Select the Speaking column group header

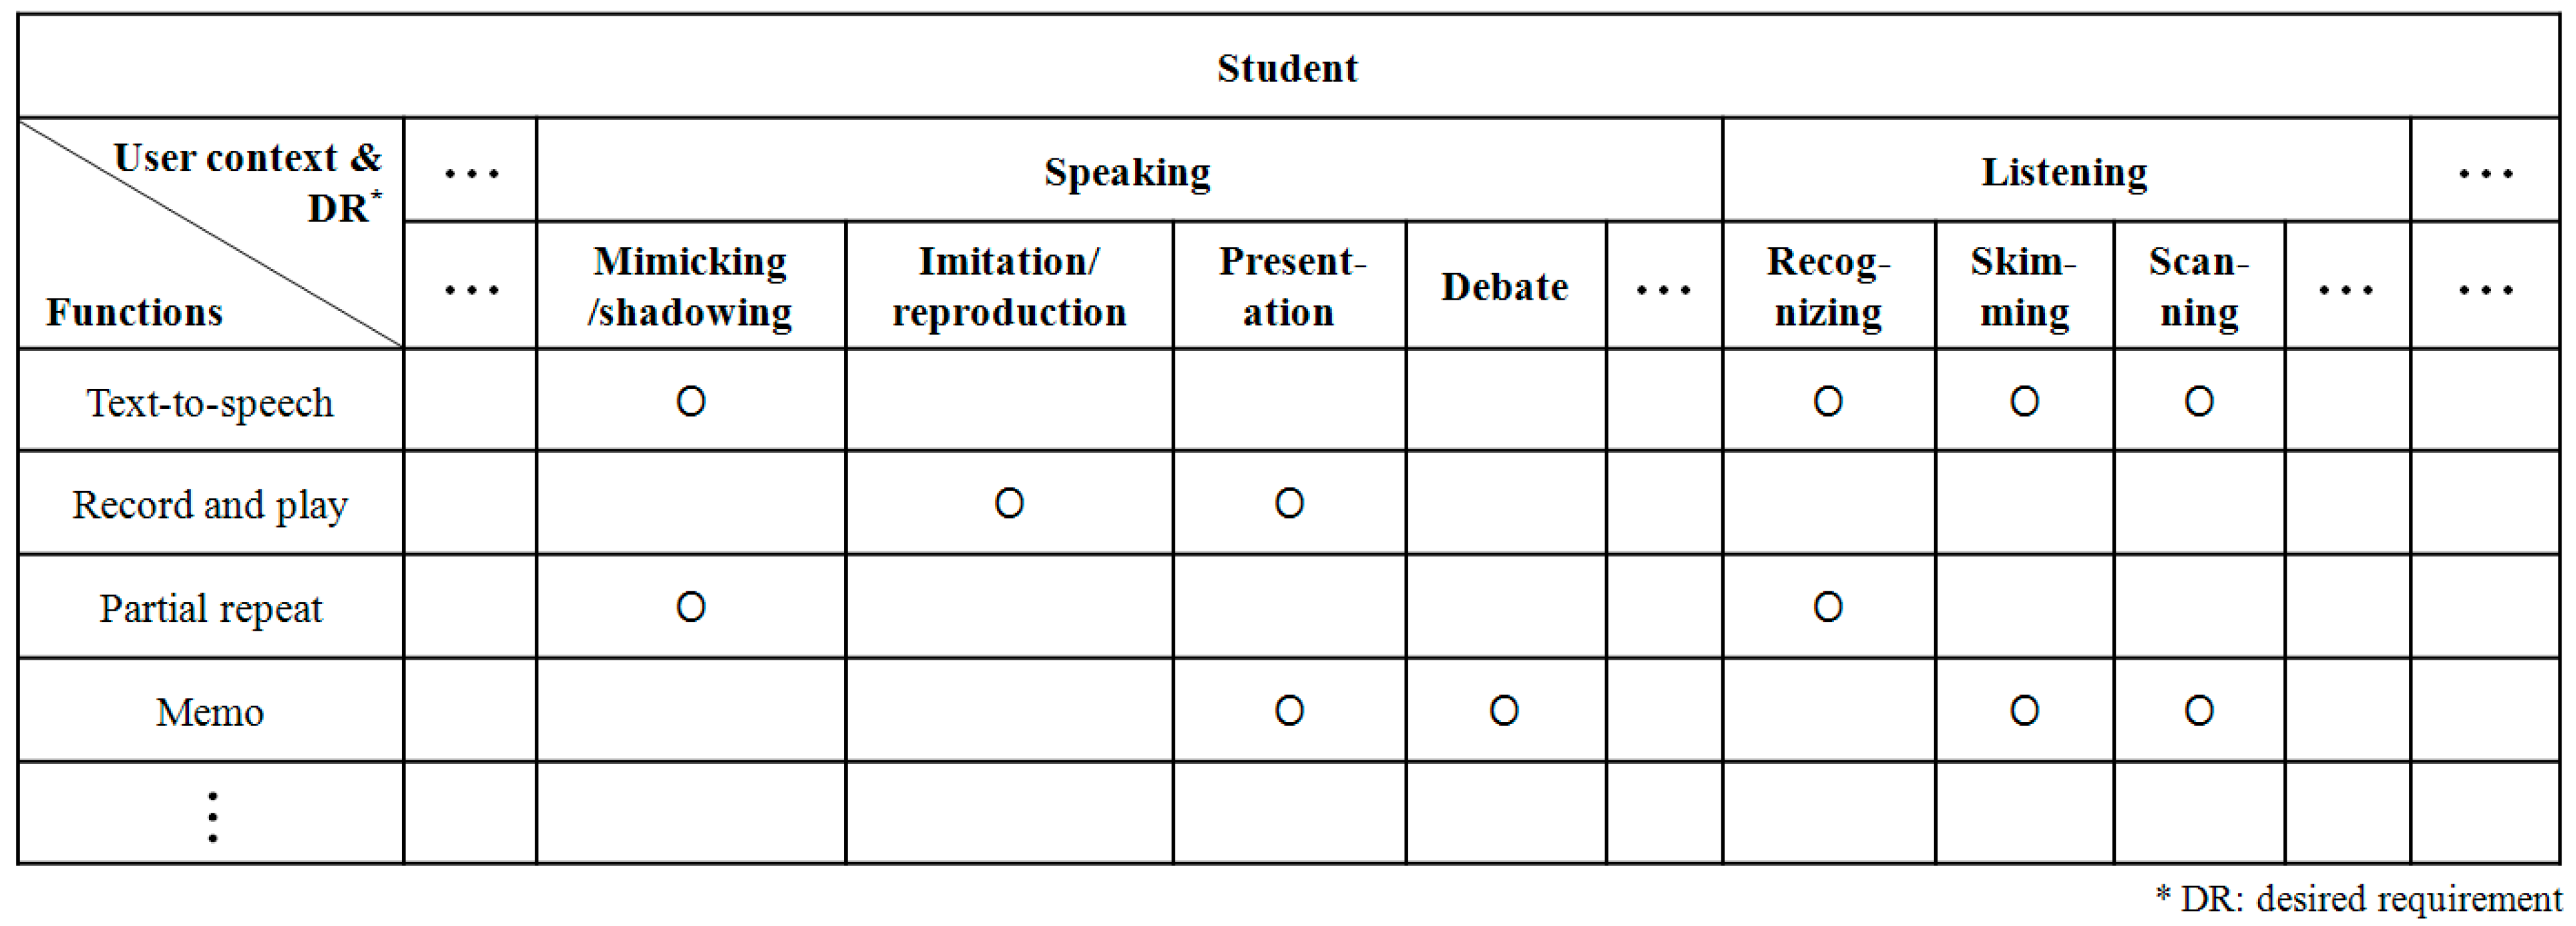click(1127, 172)
